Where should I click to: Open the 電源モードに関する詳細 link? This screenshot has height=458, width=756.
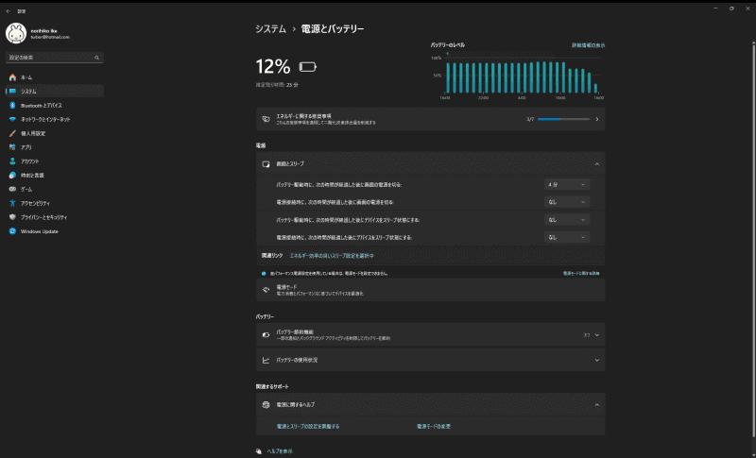point(581,274)
